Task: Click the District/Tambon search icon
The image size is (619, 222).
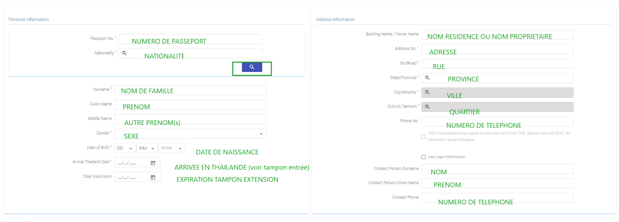Action: coord(427,107)
